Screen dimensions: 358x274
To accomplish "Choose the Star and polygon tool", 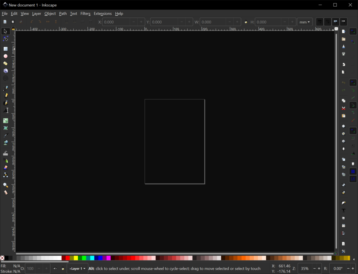I will [6, 64].
